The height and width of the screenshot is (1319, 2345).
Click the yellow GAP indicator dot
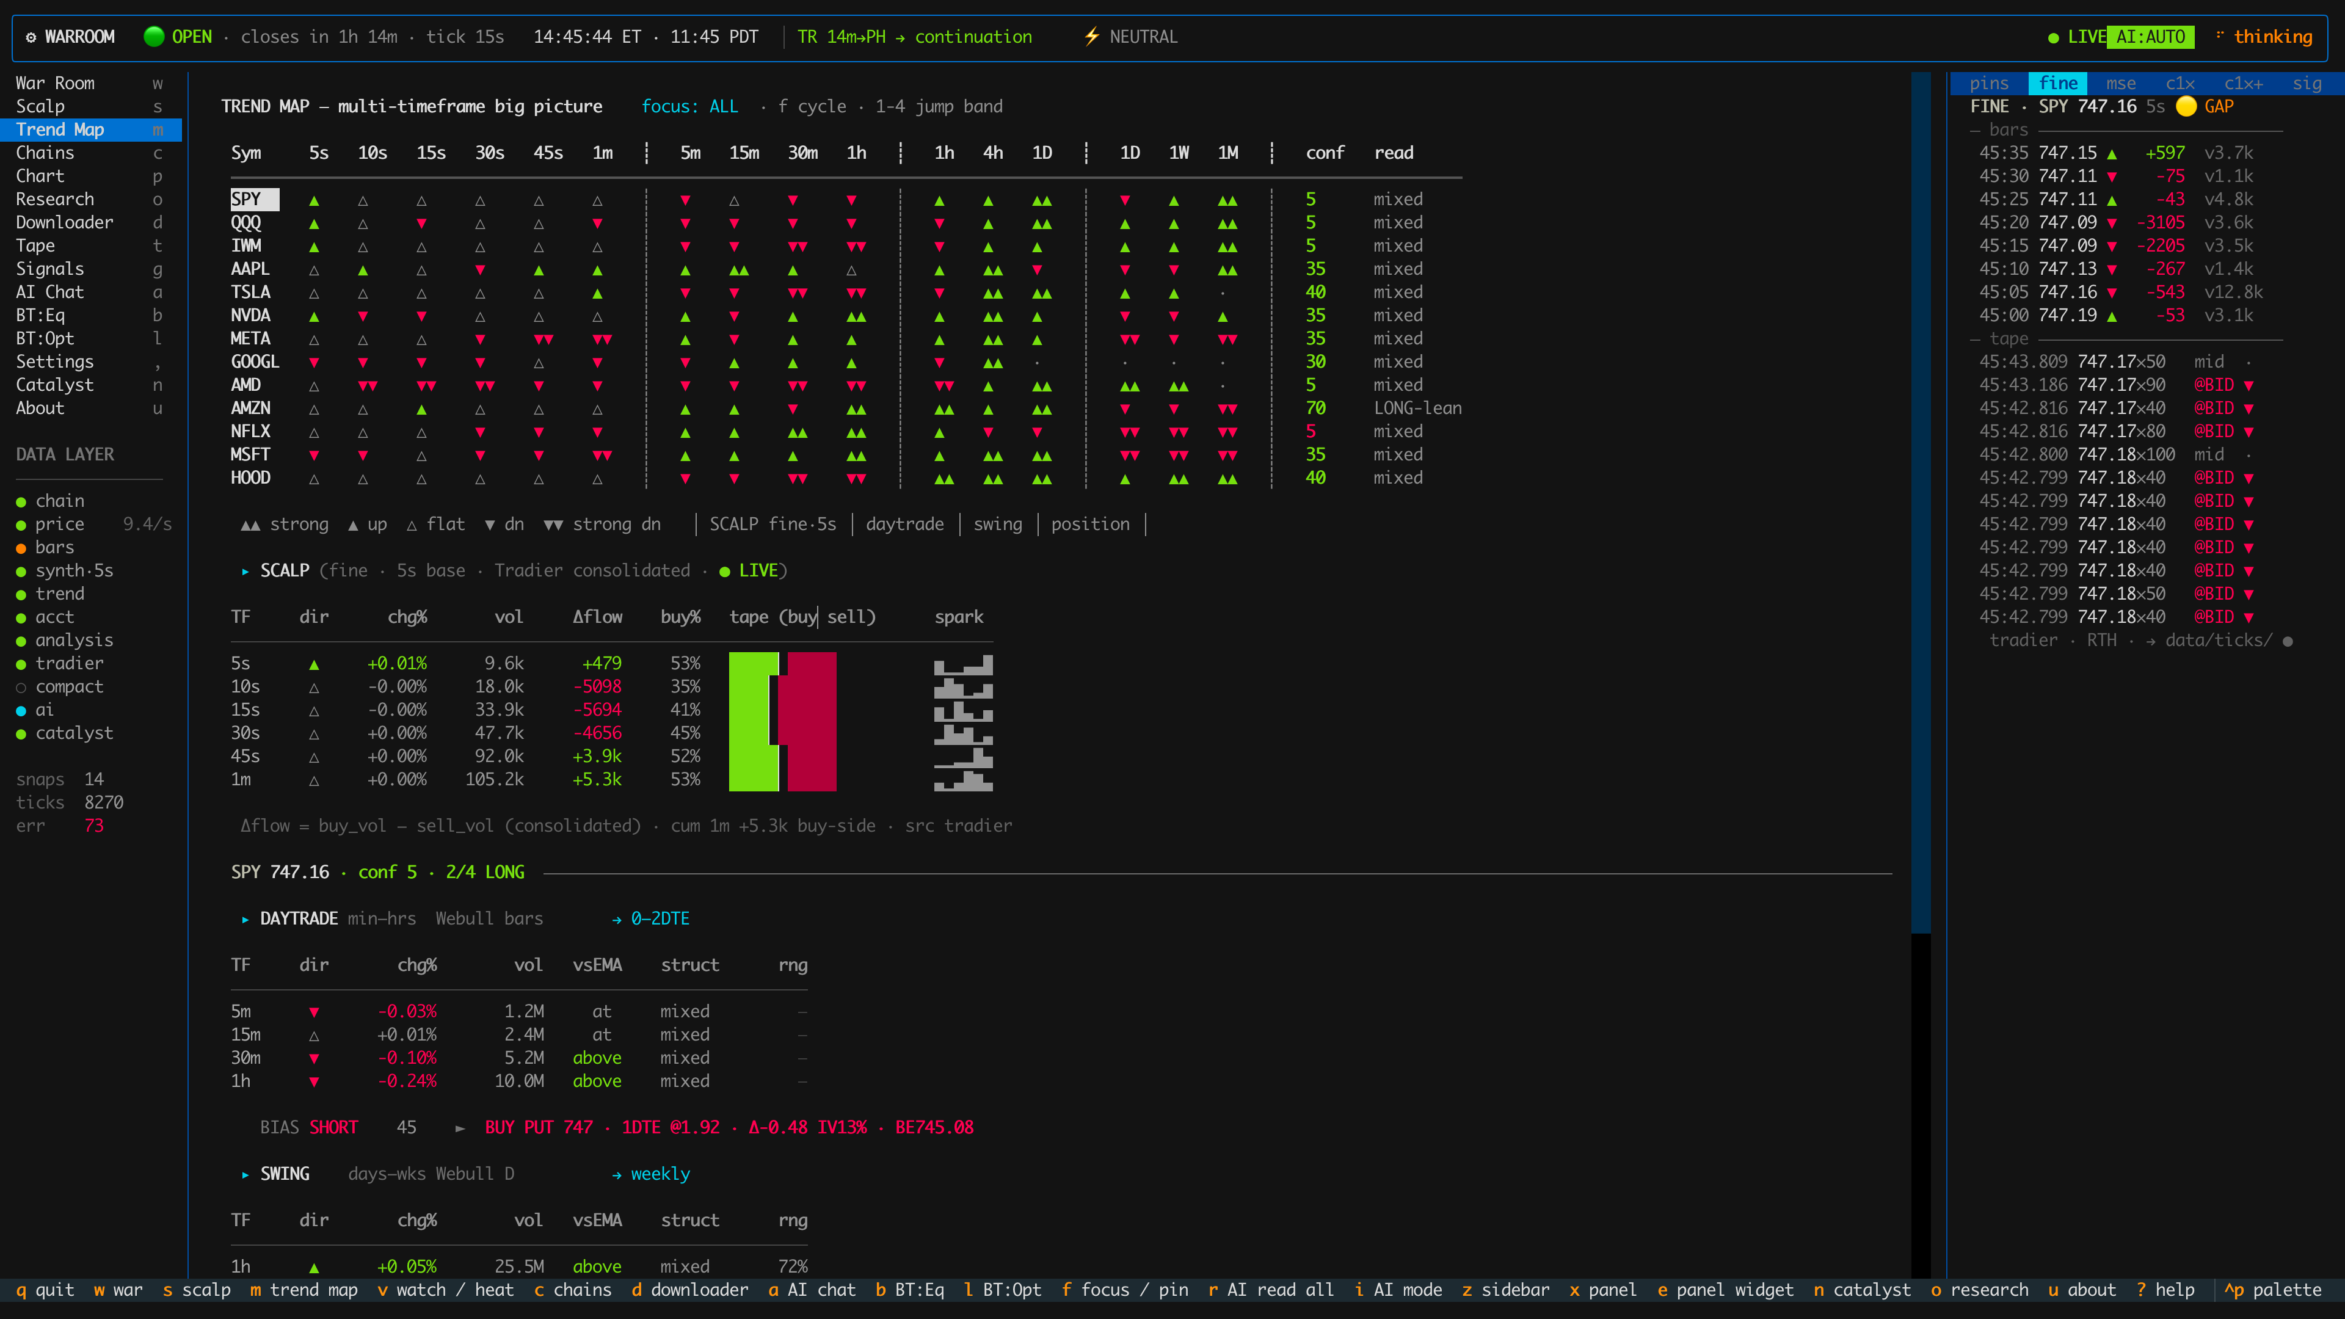coord(2186,106)
